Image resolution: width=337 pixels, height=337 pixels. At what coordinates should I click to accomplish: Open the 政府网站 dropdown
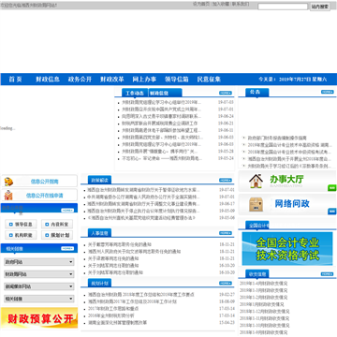[x=39, y=262]
